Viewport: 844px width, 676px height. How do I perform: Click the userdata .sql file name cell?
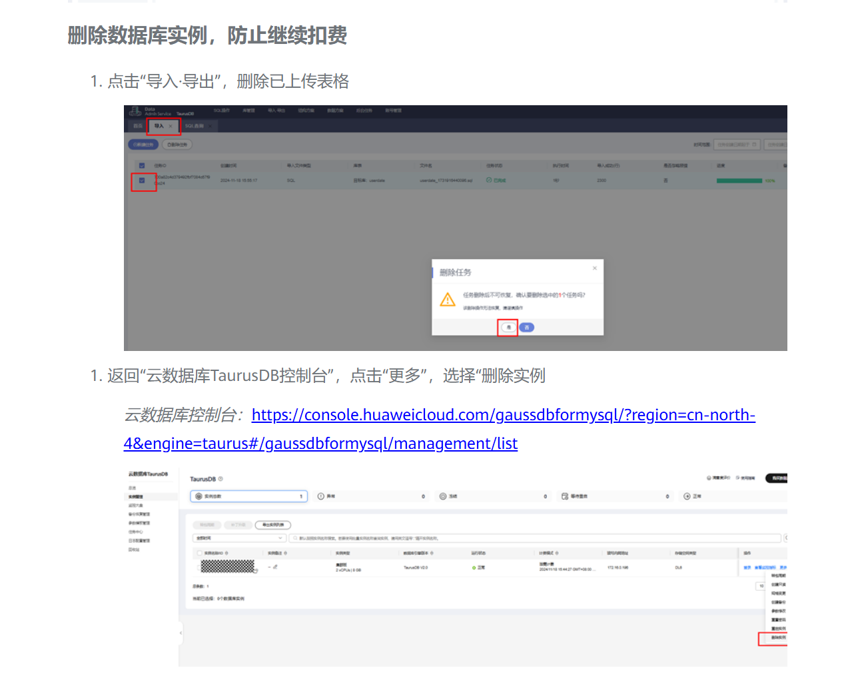click(x=446, y=180)
